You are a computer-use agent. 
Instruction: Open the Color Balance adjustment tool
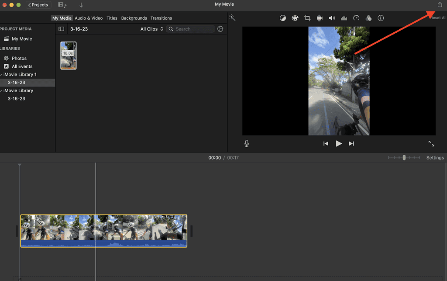283,18
